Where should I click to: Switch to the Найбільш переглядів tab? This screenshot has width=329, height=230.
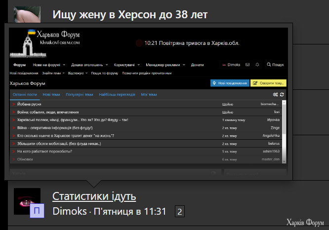117,95
